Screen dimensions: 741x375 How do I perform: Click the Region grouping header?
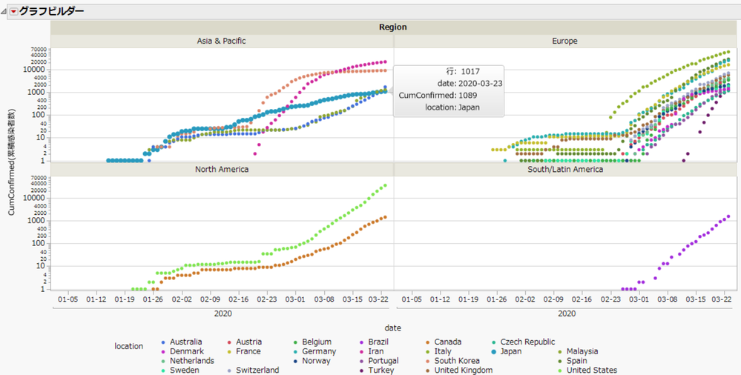[x=392, y=27]
